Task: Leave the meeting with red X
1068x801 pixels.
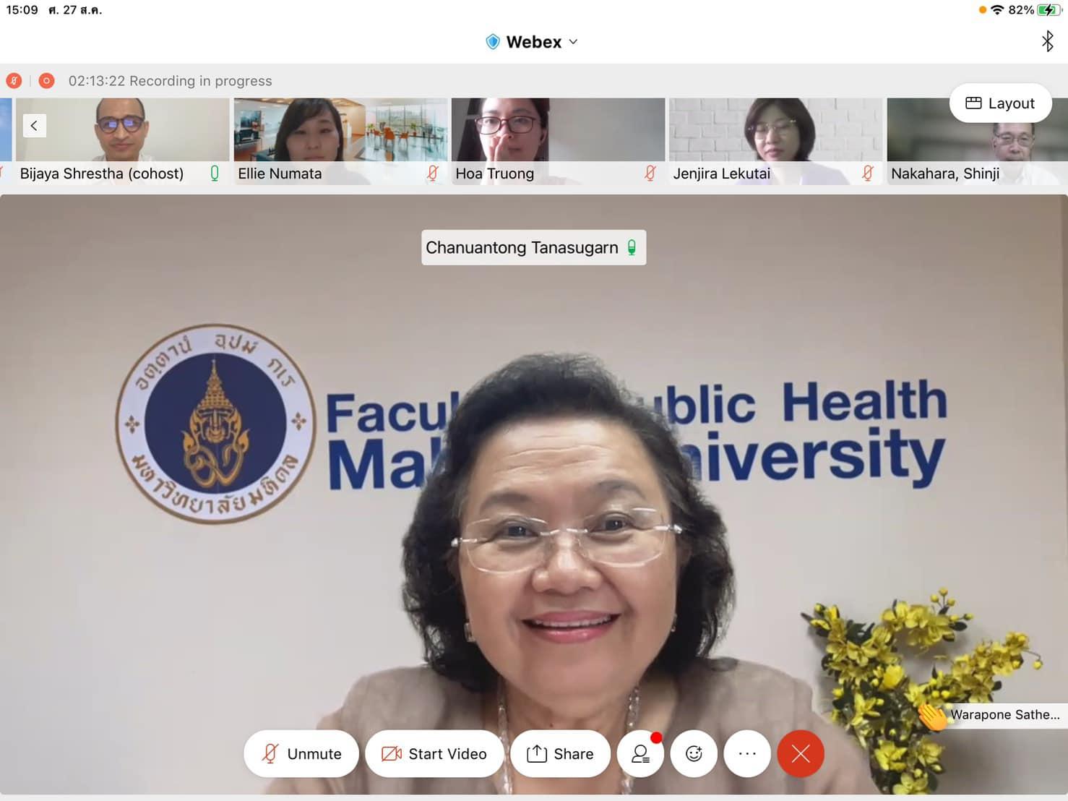Action: [x=801, y=754]
